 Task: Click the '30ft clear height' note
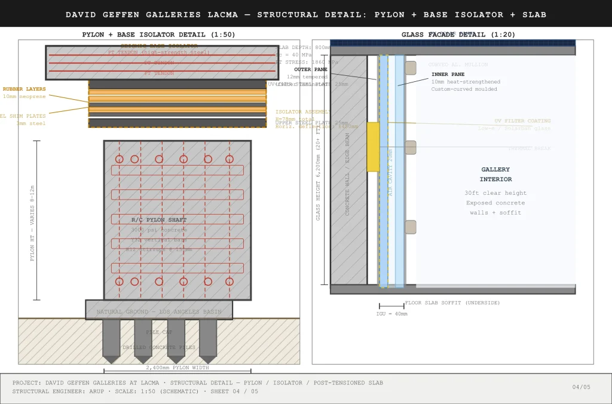click(495, 193)
